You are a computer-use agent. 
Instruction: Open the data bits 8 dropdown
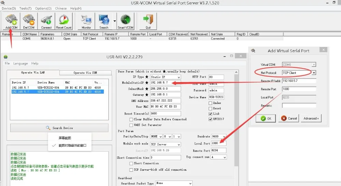coord(167,137)
